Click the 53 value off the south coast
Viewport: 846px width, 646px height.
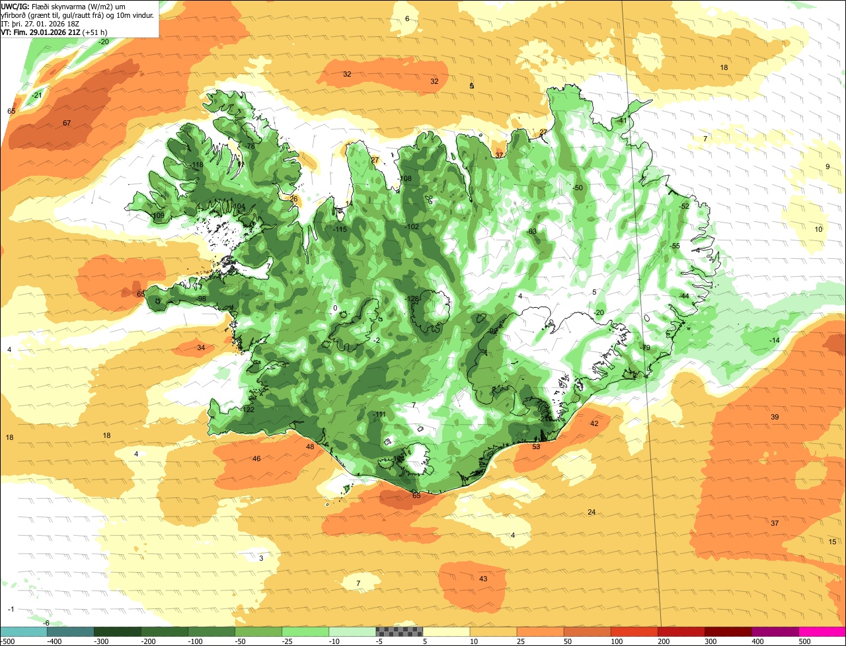click(536, 447)
